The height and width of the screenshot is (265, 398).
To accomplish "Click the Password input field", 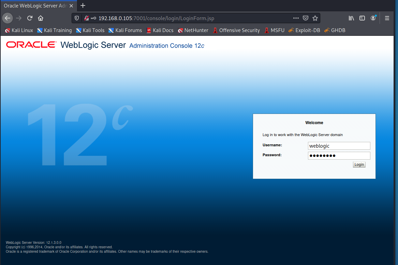I will [339, 156].
